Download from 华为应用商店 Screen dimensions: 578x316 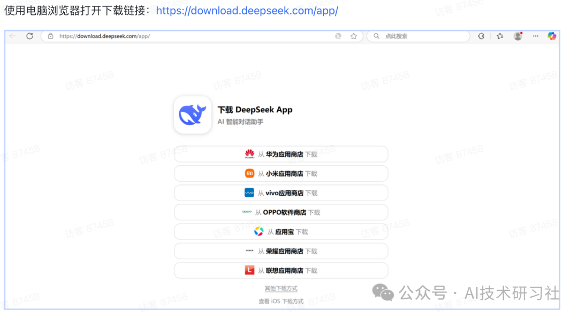point(281,155)
